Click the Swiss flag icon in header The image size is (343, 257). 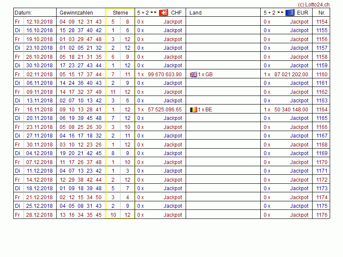click(x=163, y=12)
